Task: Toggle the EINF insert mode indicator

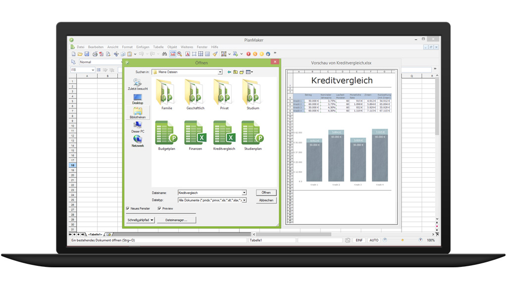Action: (x=359, y=240)
